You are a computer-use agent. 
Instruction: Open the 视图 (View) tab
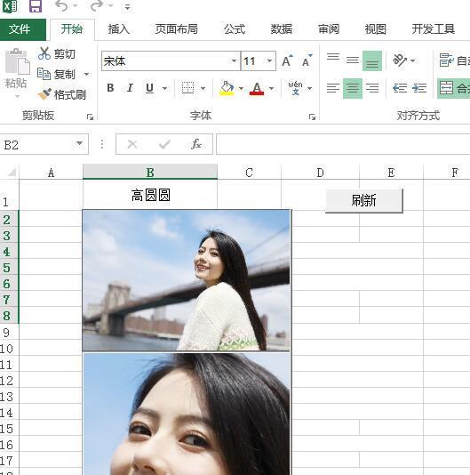[376, 29]
